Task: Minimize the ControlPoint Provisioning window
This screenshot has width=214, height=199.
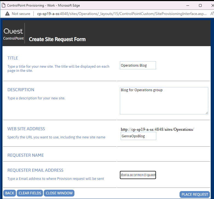Action: click(188, 5)
